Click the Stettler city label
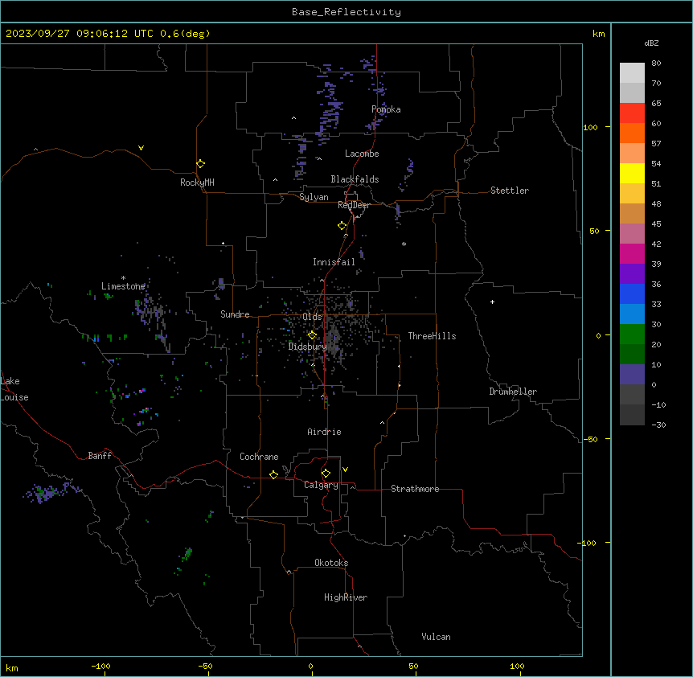Screen dimensions: 693x677 [x=510, y=191]
